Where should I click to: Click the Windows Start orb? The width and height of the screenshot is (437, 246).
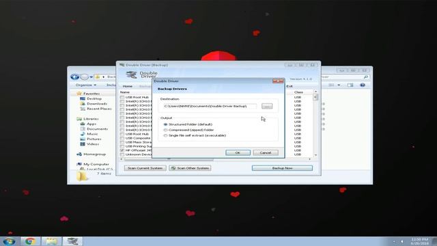pos(9,241)
